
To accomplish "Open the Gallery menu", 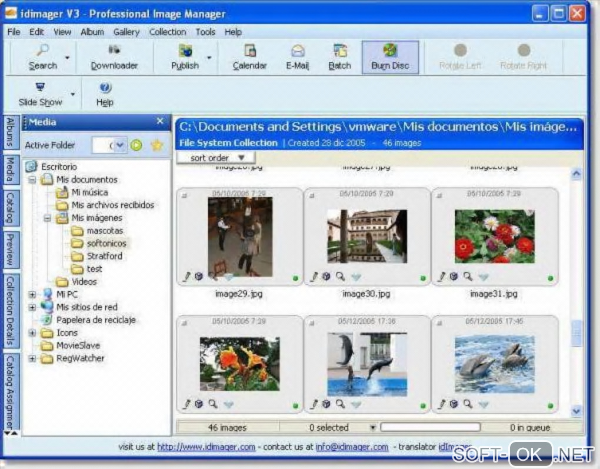I will coord(126,32).
